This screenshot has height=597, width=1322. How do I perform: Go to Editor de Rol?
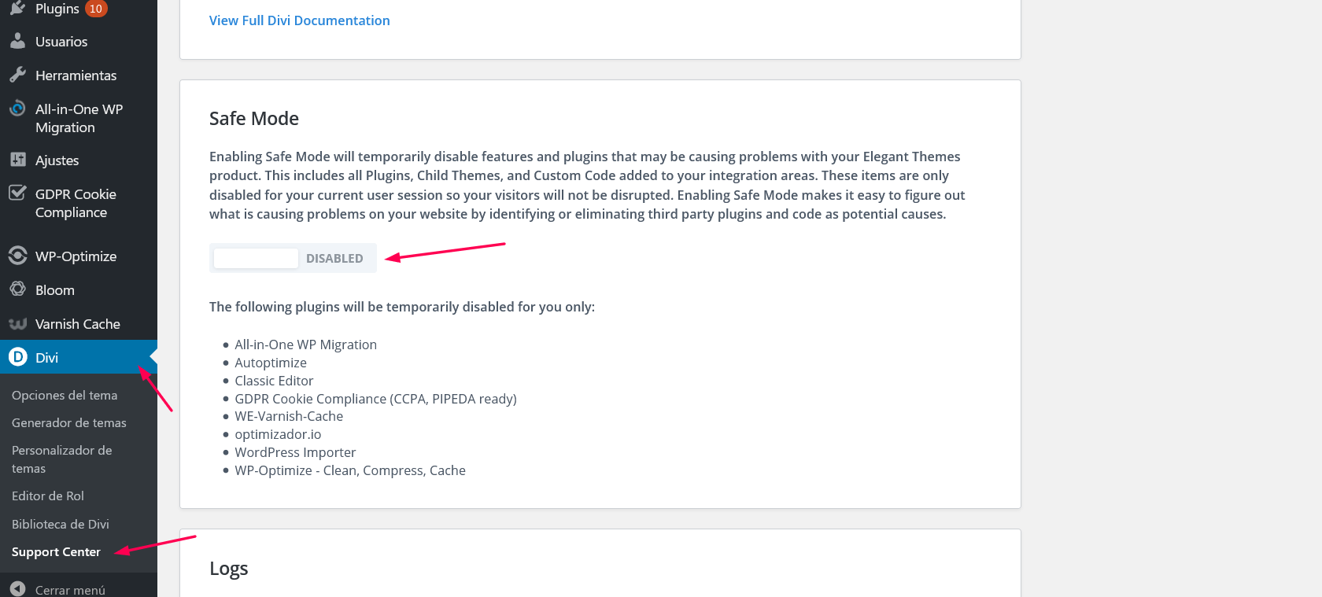[48, 496]
